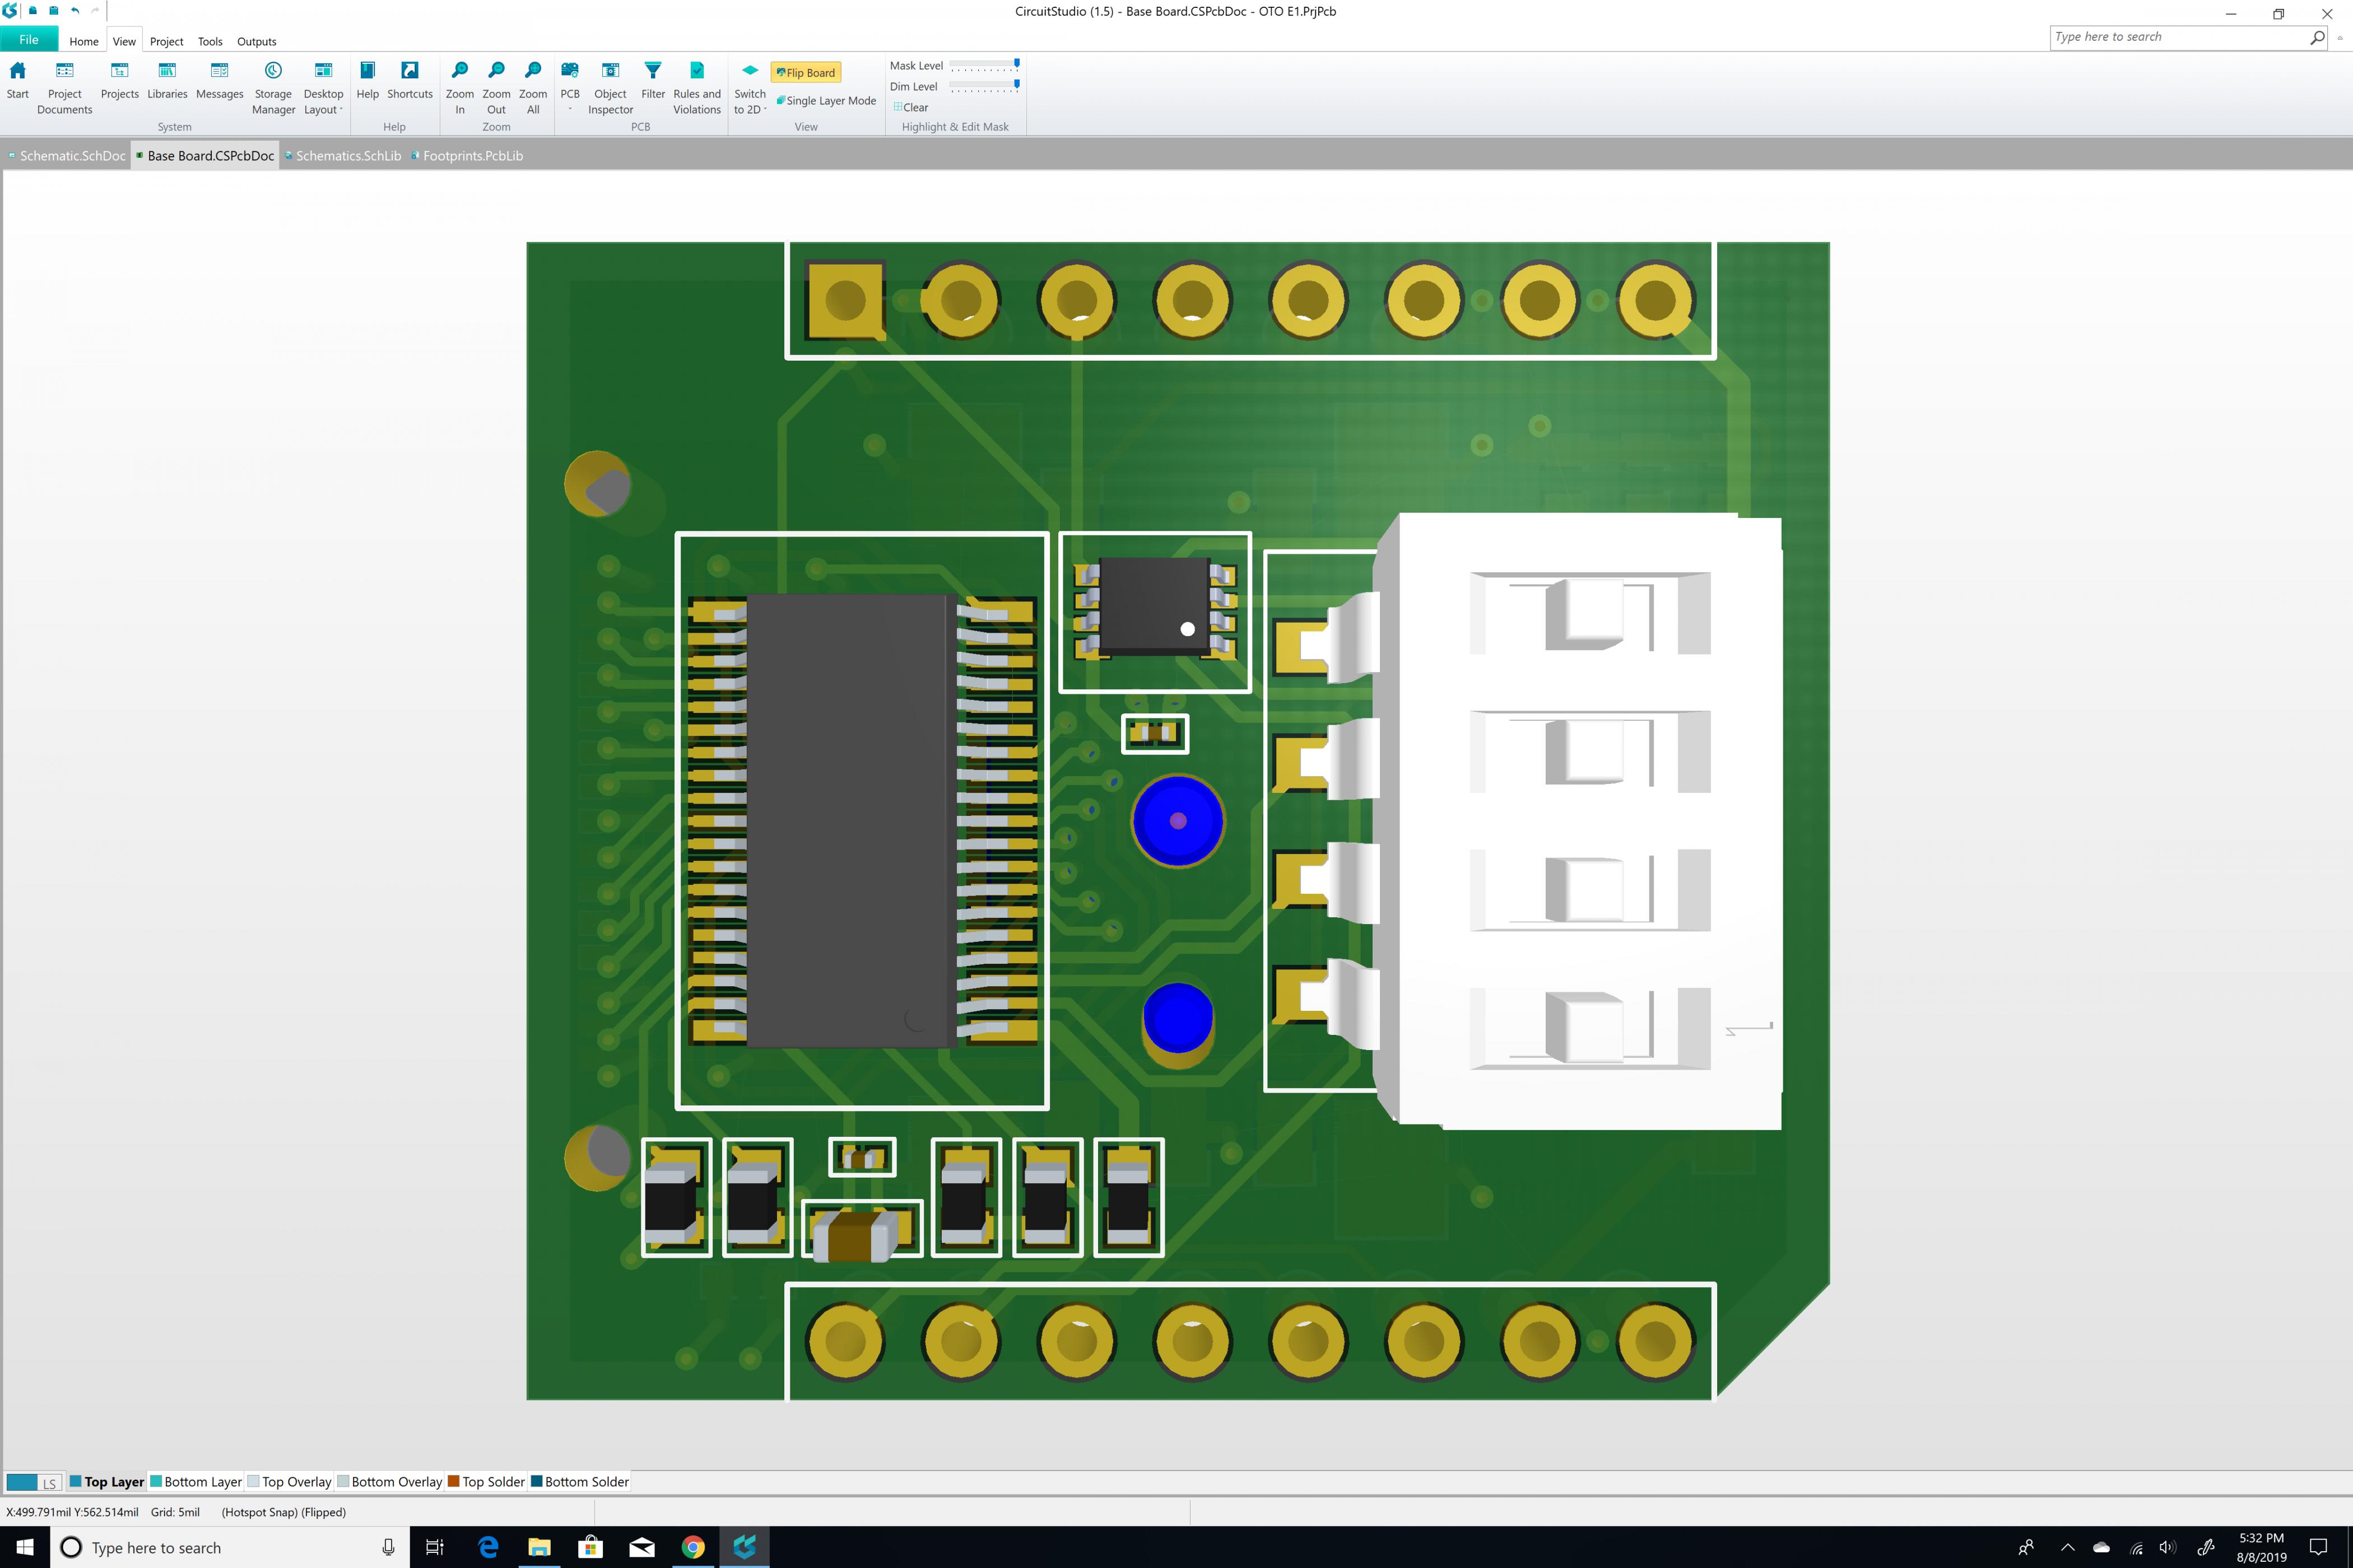Click the LS layer set button

[x=49, y=1483]
